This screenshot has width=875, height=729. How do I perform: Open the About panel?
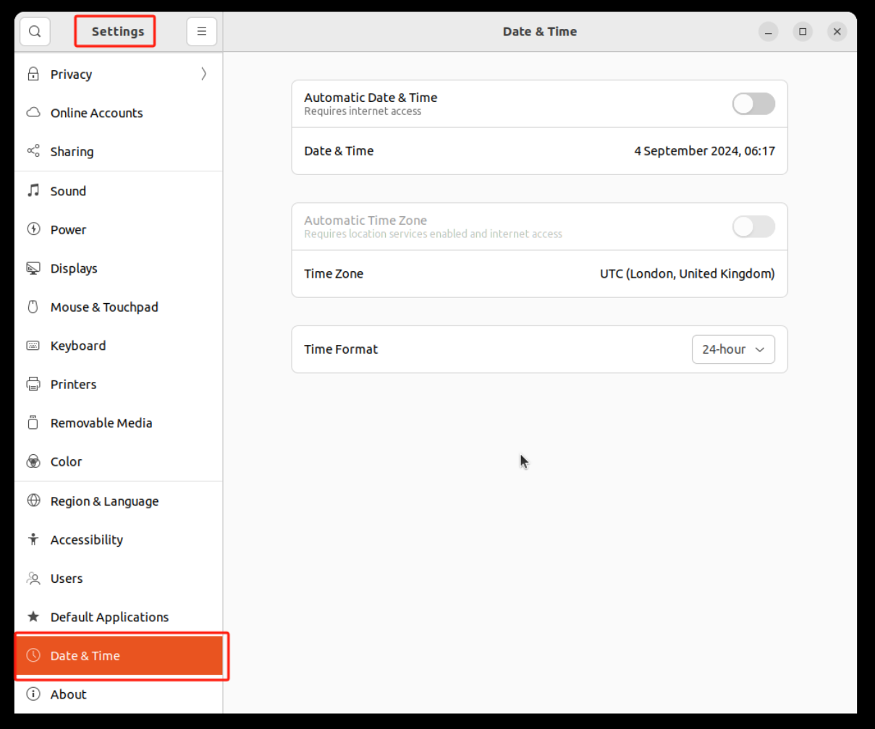tap(68, 694)
